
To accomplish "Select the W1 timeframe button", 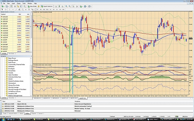I will [60, 9].
